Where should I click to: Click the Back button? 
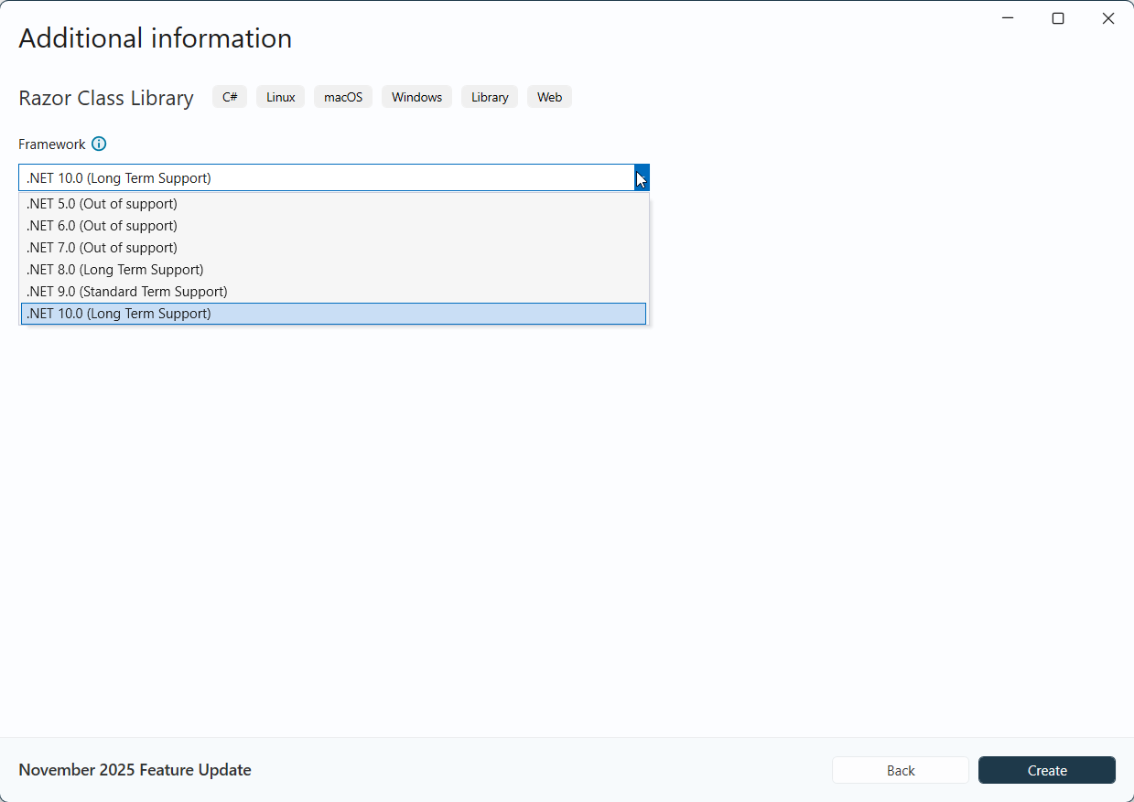pos(900,770)
